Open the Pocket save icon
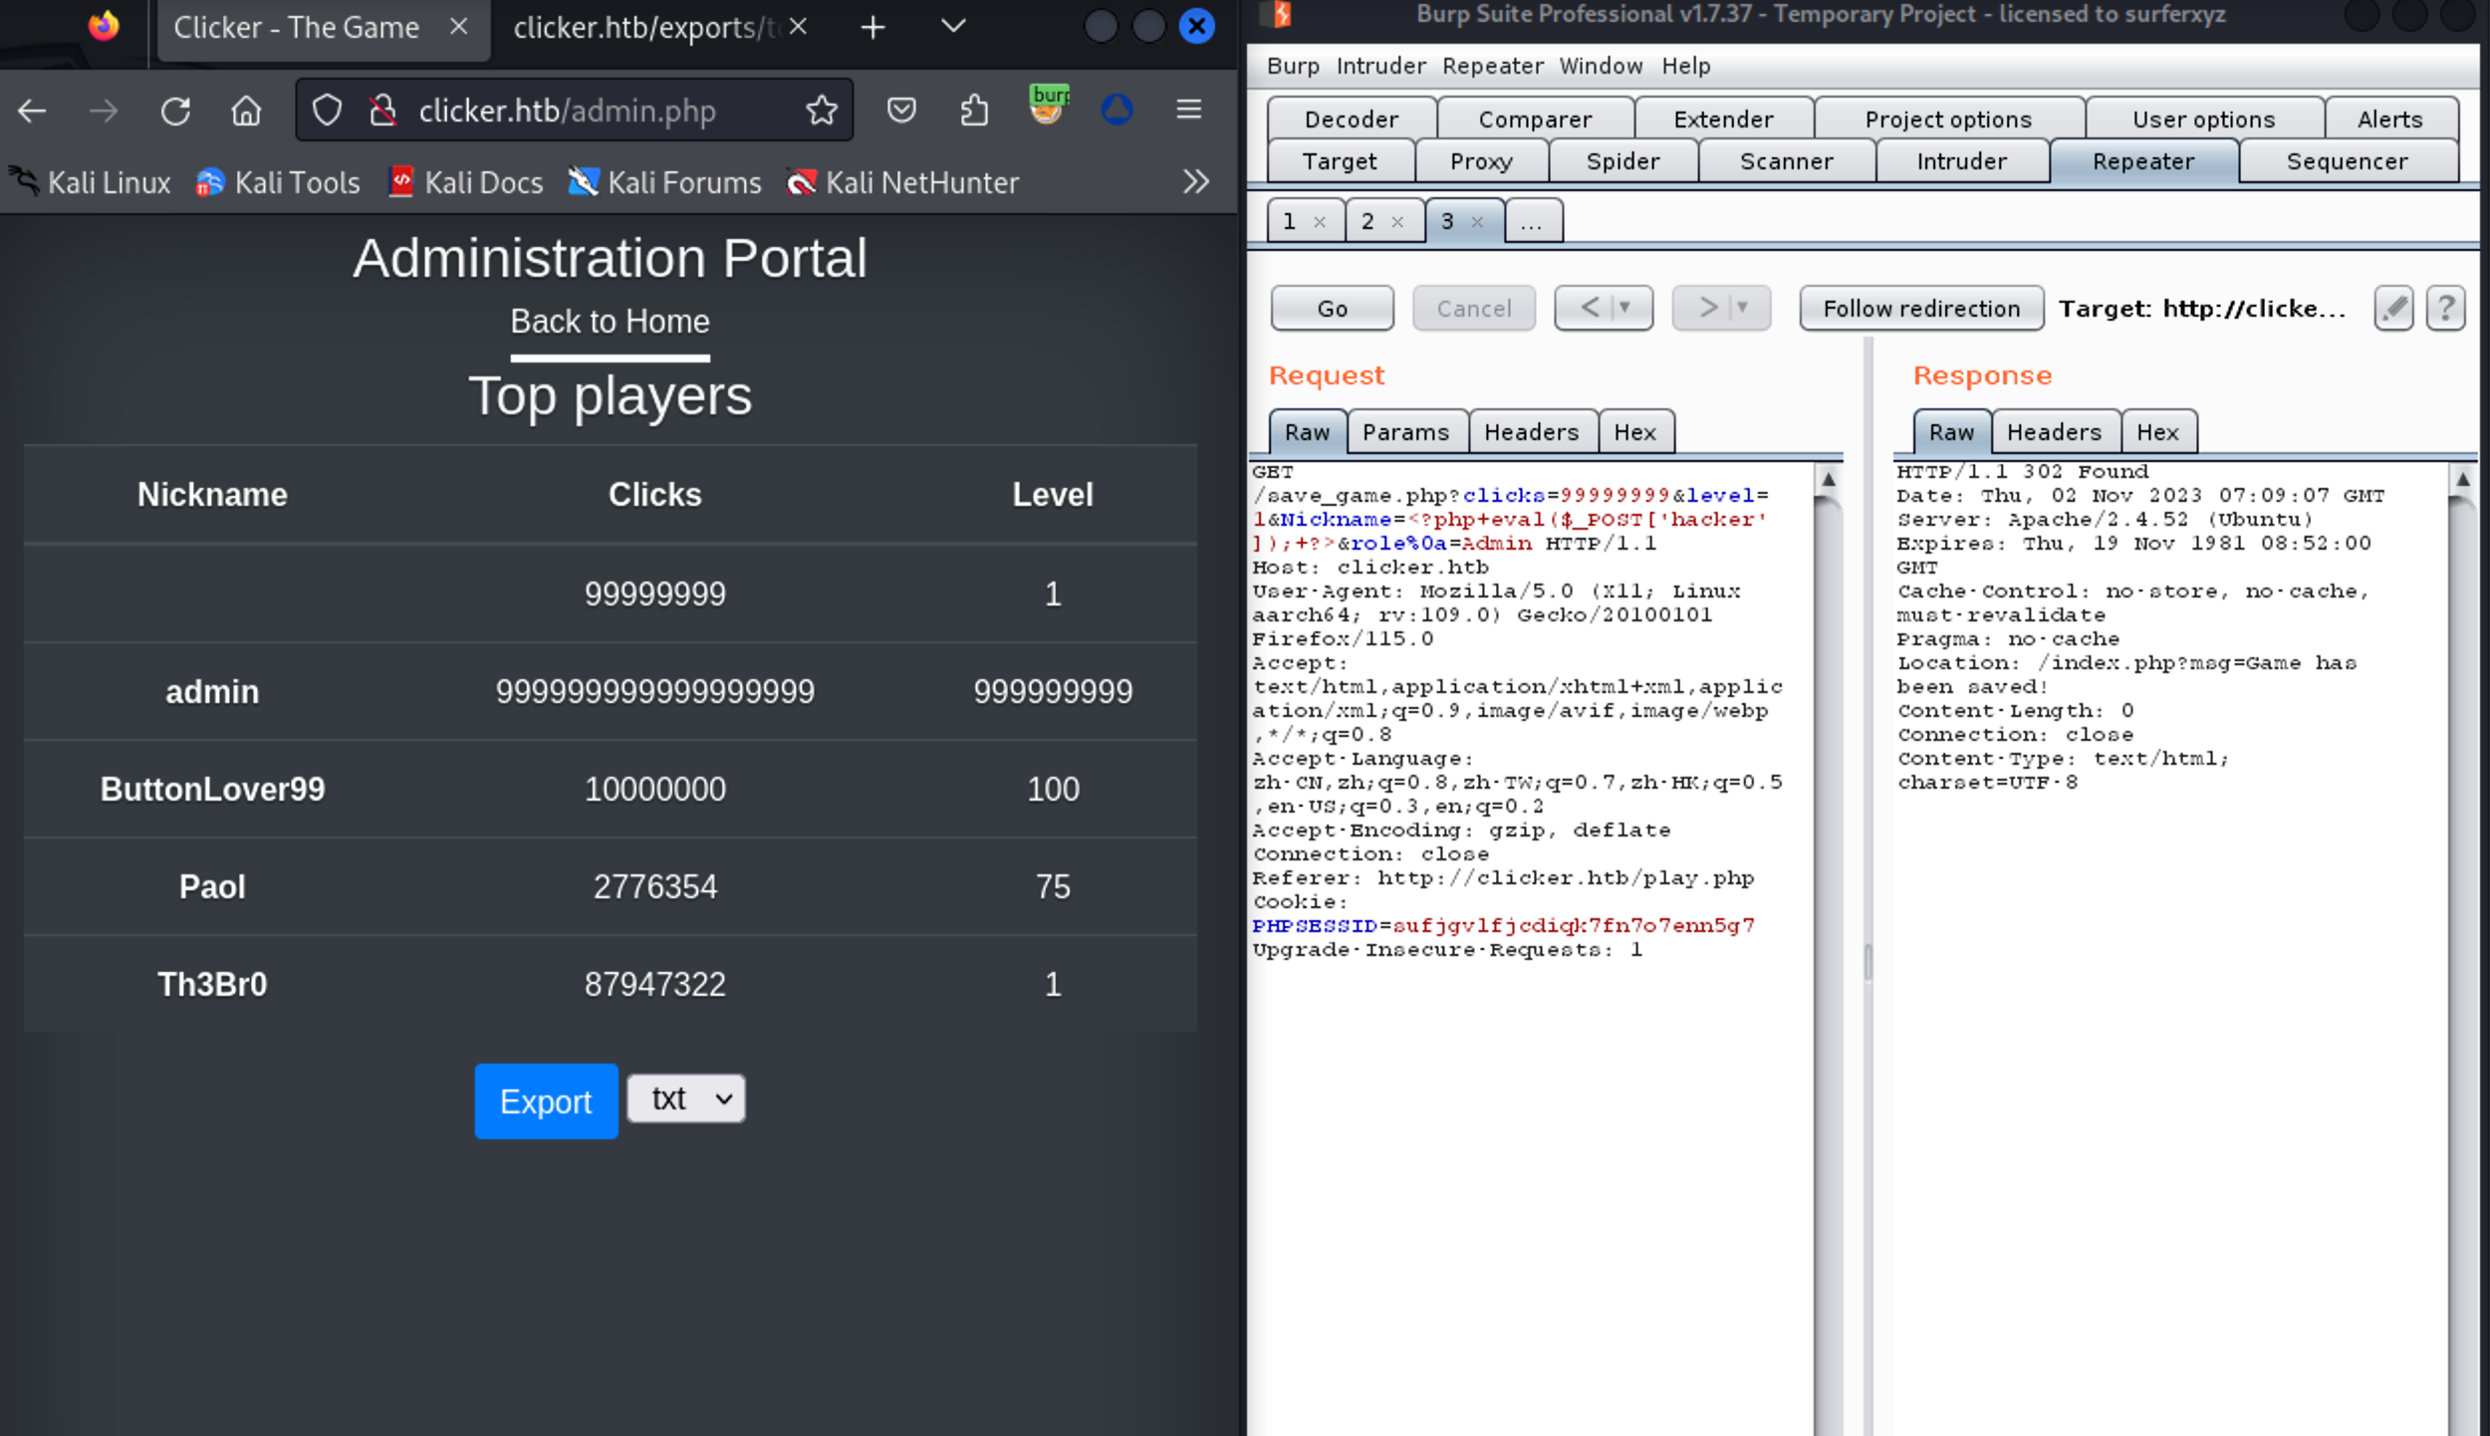The height and width of the screenshot is (1436, 2490). (x=901, y=111)
